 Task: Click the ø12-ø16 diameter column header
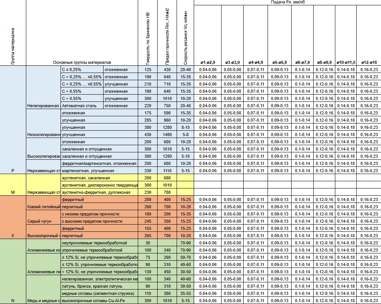coord(368,62)
